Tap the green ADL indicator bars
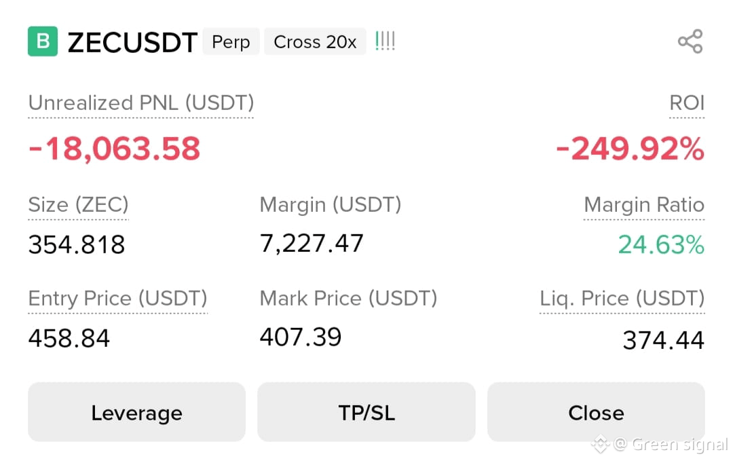Screen dimensions: 733x461 click(x=386, y=41)
